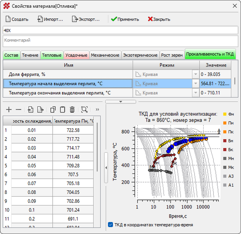Click the Значение column header

tap(216, 65)
